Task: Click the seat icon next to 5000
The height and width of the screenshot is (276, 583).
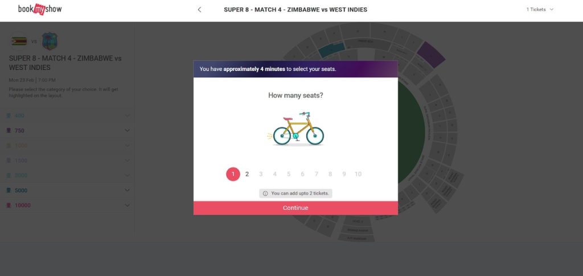Action: click(9, 191)
